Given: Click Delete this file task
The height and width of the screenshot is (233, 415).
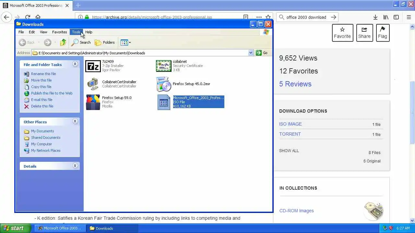Looking at the screenshot, I should tap(42, 106).
